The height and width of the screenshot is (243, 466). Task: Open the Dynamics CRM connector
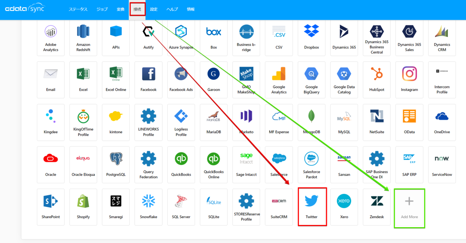point(442,38)
